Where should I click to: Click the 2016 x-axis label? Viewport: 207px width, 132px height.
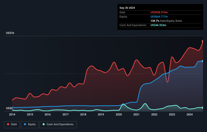coord(48,114)
